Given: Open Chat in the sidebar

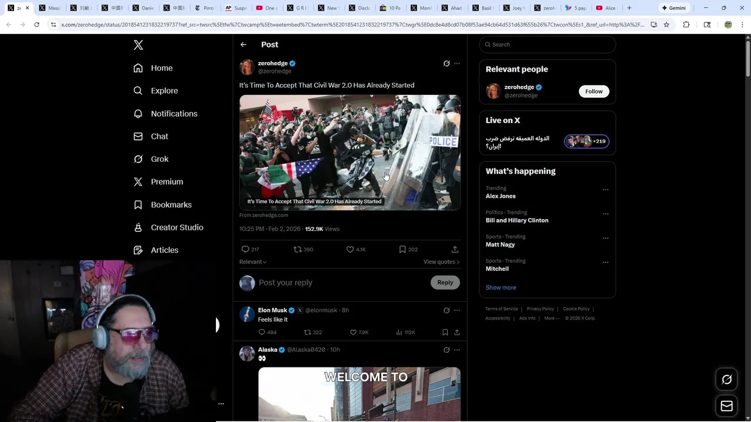Looking at the screenshot, I should pos(150,137).
